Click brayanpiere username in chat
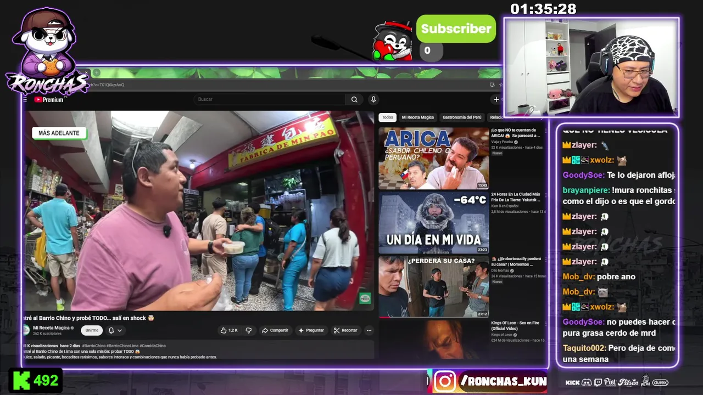The image size is (703, 395). point(586,190)
